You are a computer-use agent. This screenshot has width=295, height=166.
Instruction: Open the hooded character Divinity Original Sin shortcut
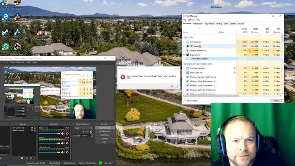point(18,48)
